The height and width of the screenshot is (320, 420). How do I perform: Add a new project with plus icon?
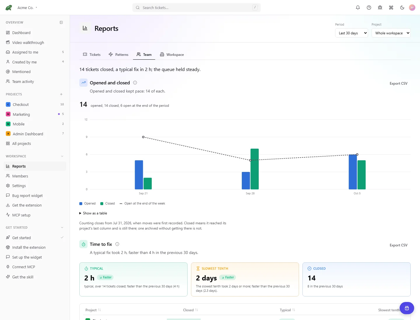click(61, 94)
